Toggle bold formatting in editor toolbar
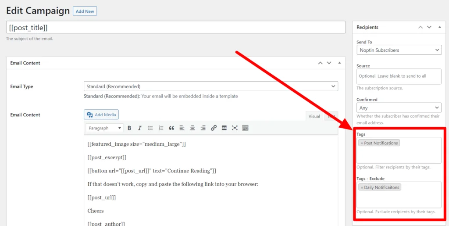This screenshot has height=226, width=449. coord(129,128)
